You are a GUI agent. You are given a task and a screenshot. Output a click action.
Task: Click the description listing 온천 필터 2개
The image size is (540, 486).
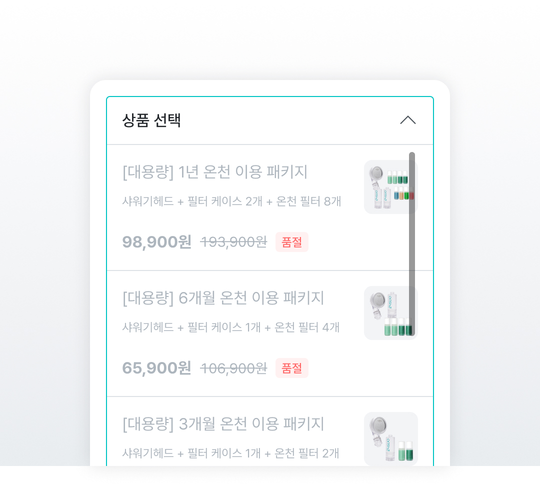pyautogui.click(x=231, y=453)
